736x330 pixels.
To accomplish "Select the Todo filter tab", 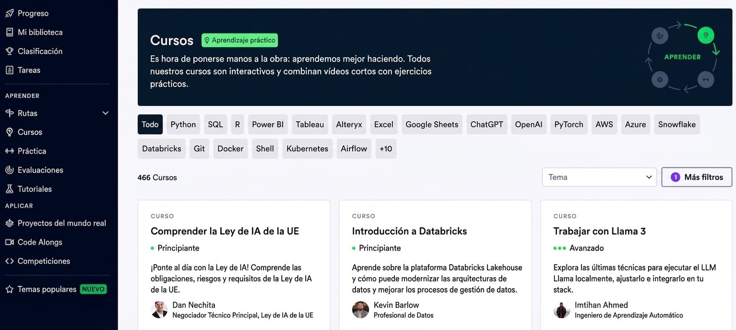I will click(x=150, y=124).
